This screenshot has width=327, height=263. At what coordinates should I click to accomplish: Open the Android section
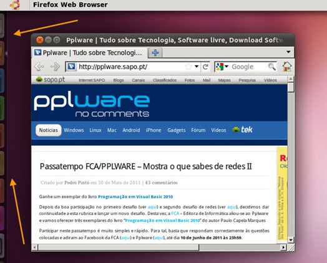click(131, 130)
